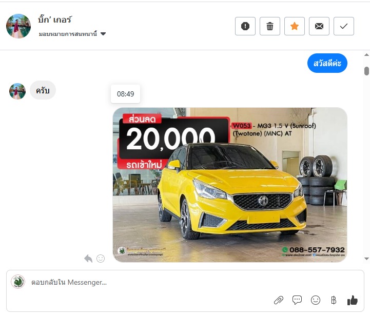Click the blue สวัสดีค่ะ message bubble
Viewport: 370px width, 316px height.
pos(327,63)
